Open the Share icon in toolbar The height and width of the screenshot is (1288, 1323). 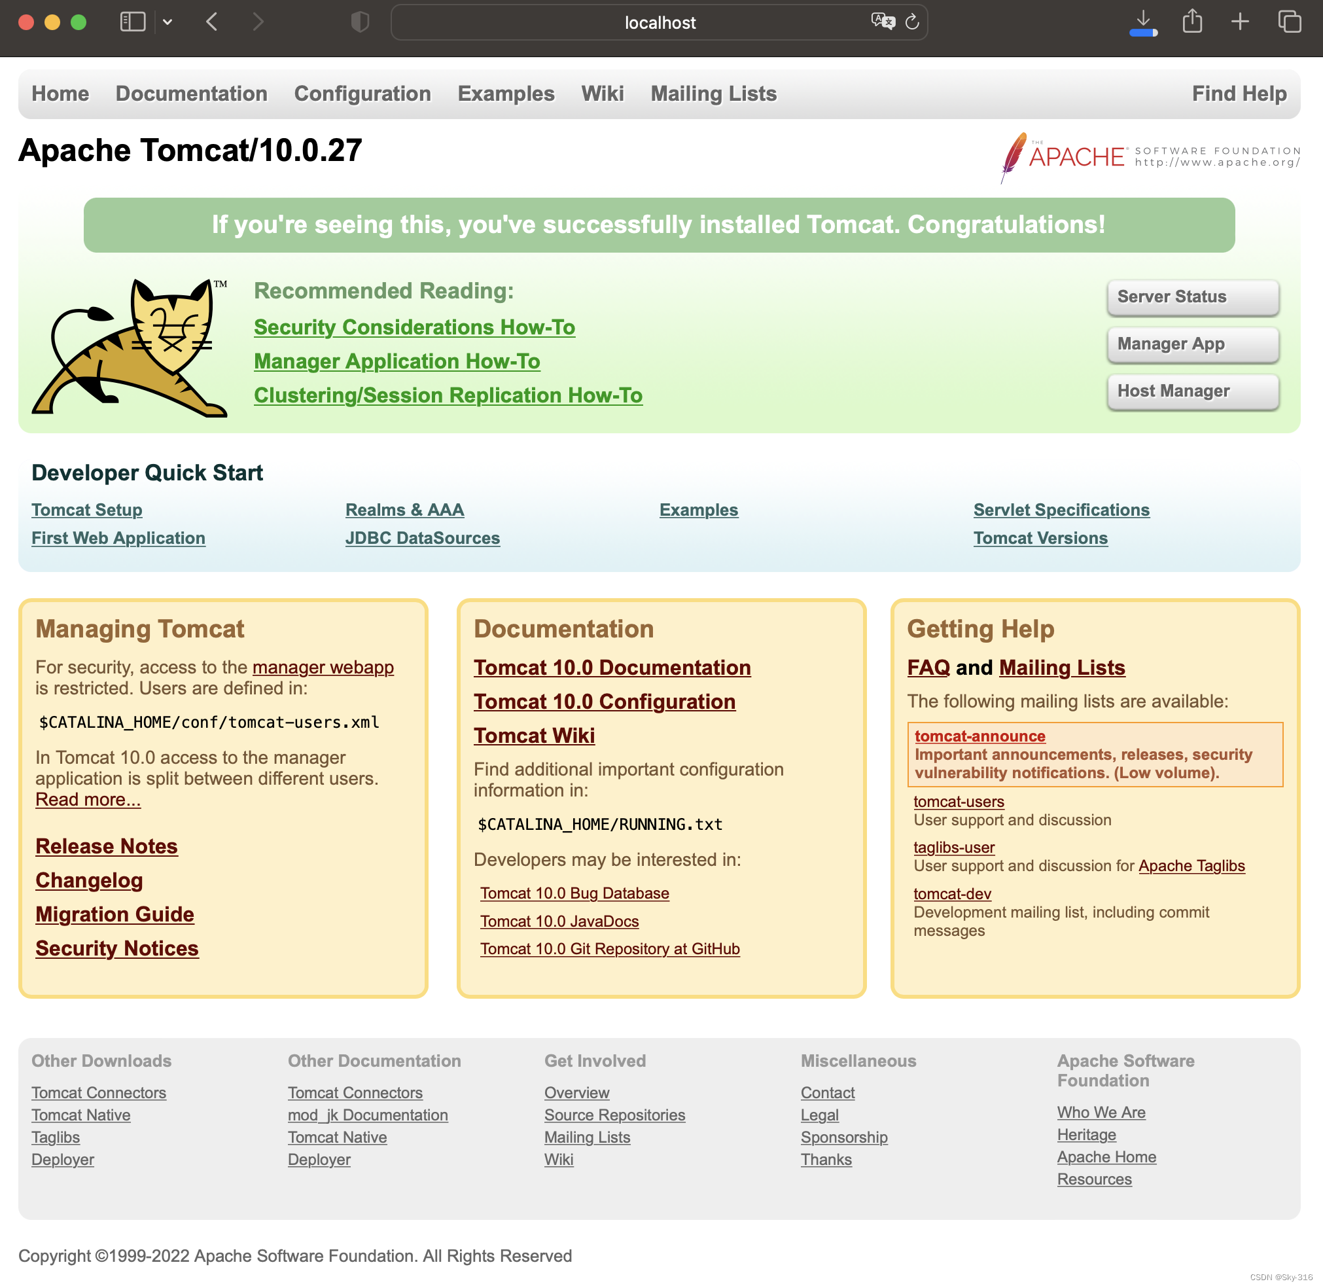1192,22
